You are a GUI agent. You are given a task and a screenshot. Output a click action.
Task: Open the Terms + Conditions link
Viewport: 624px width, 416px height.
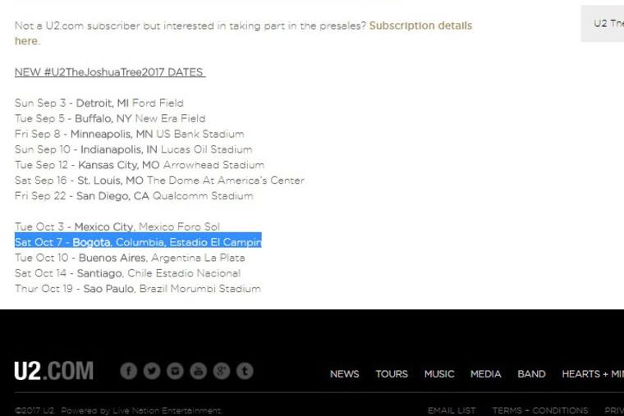tap(539, 410)
